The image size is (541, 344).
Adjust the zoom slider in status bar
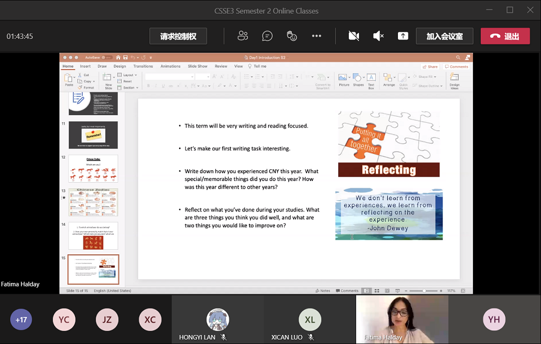[424, 291]
